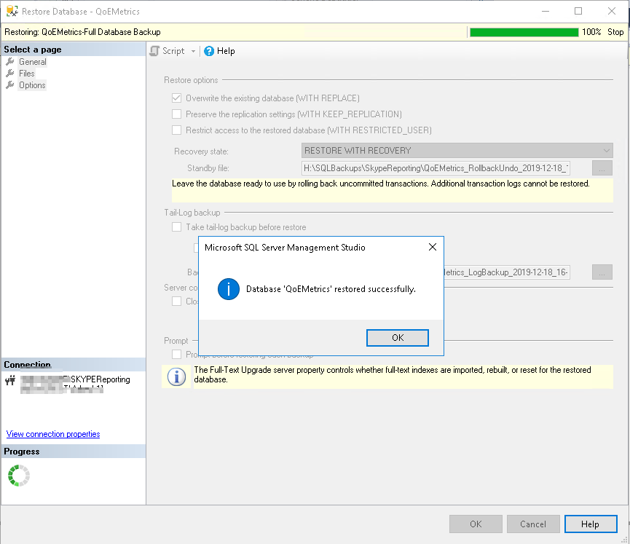Click the browse button for backup file
The height and width of the screenshot is (544, 630).
coord(602,272)
